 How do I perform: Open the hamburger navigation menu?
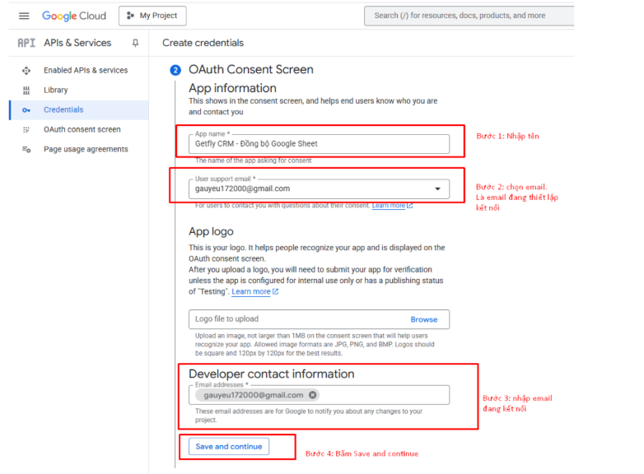click(24, 16)
